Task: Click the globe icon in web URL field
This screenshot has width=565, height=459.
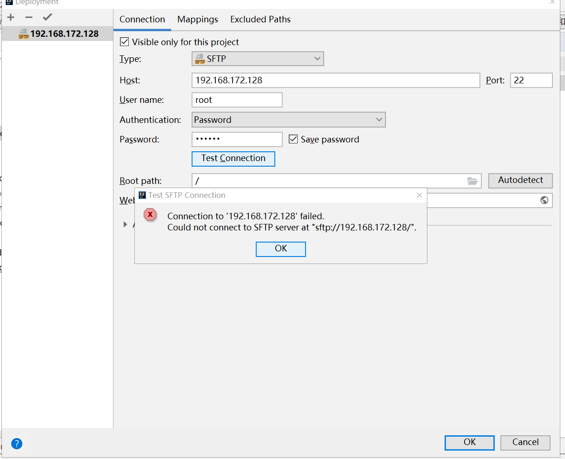Action: pos(544,200)
